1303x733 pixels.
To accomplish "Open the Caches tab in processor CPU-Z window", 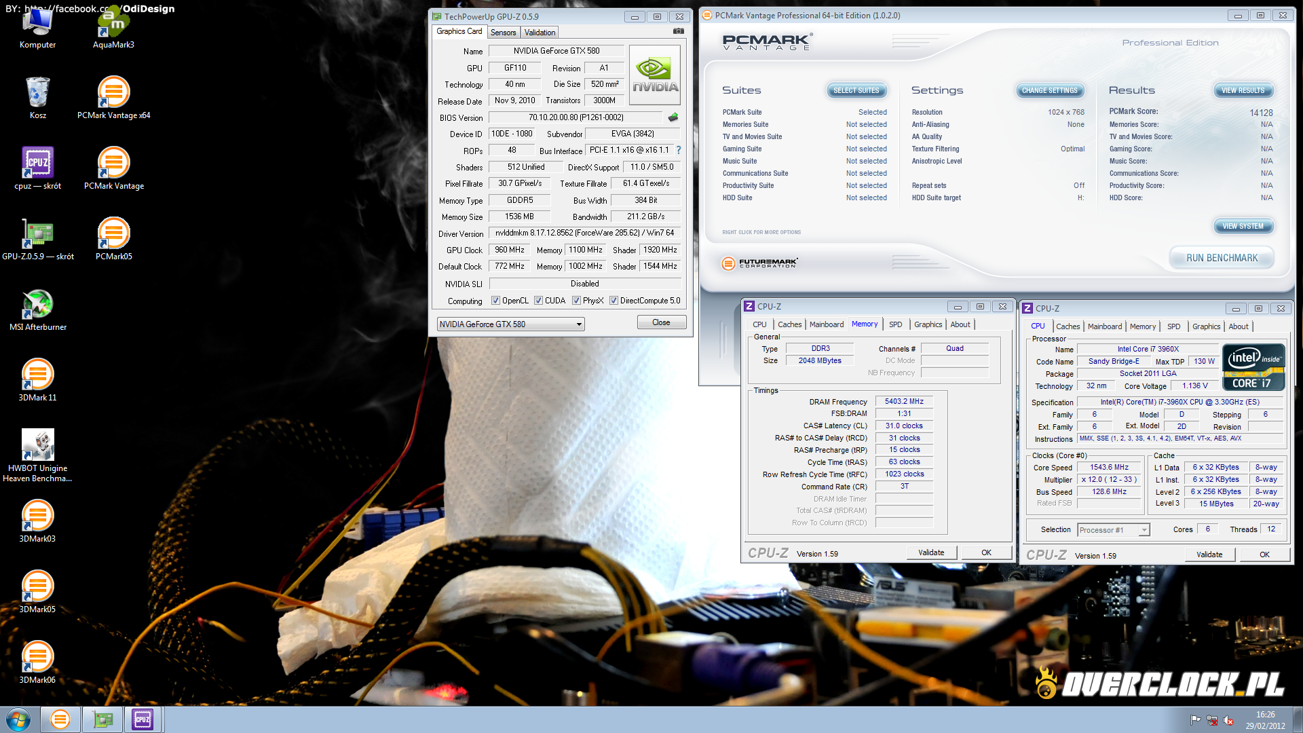I will pyautogui.click(x=1068, y=326).
